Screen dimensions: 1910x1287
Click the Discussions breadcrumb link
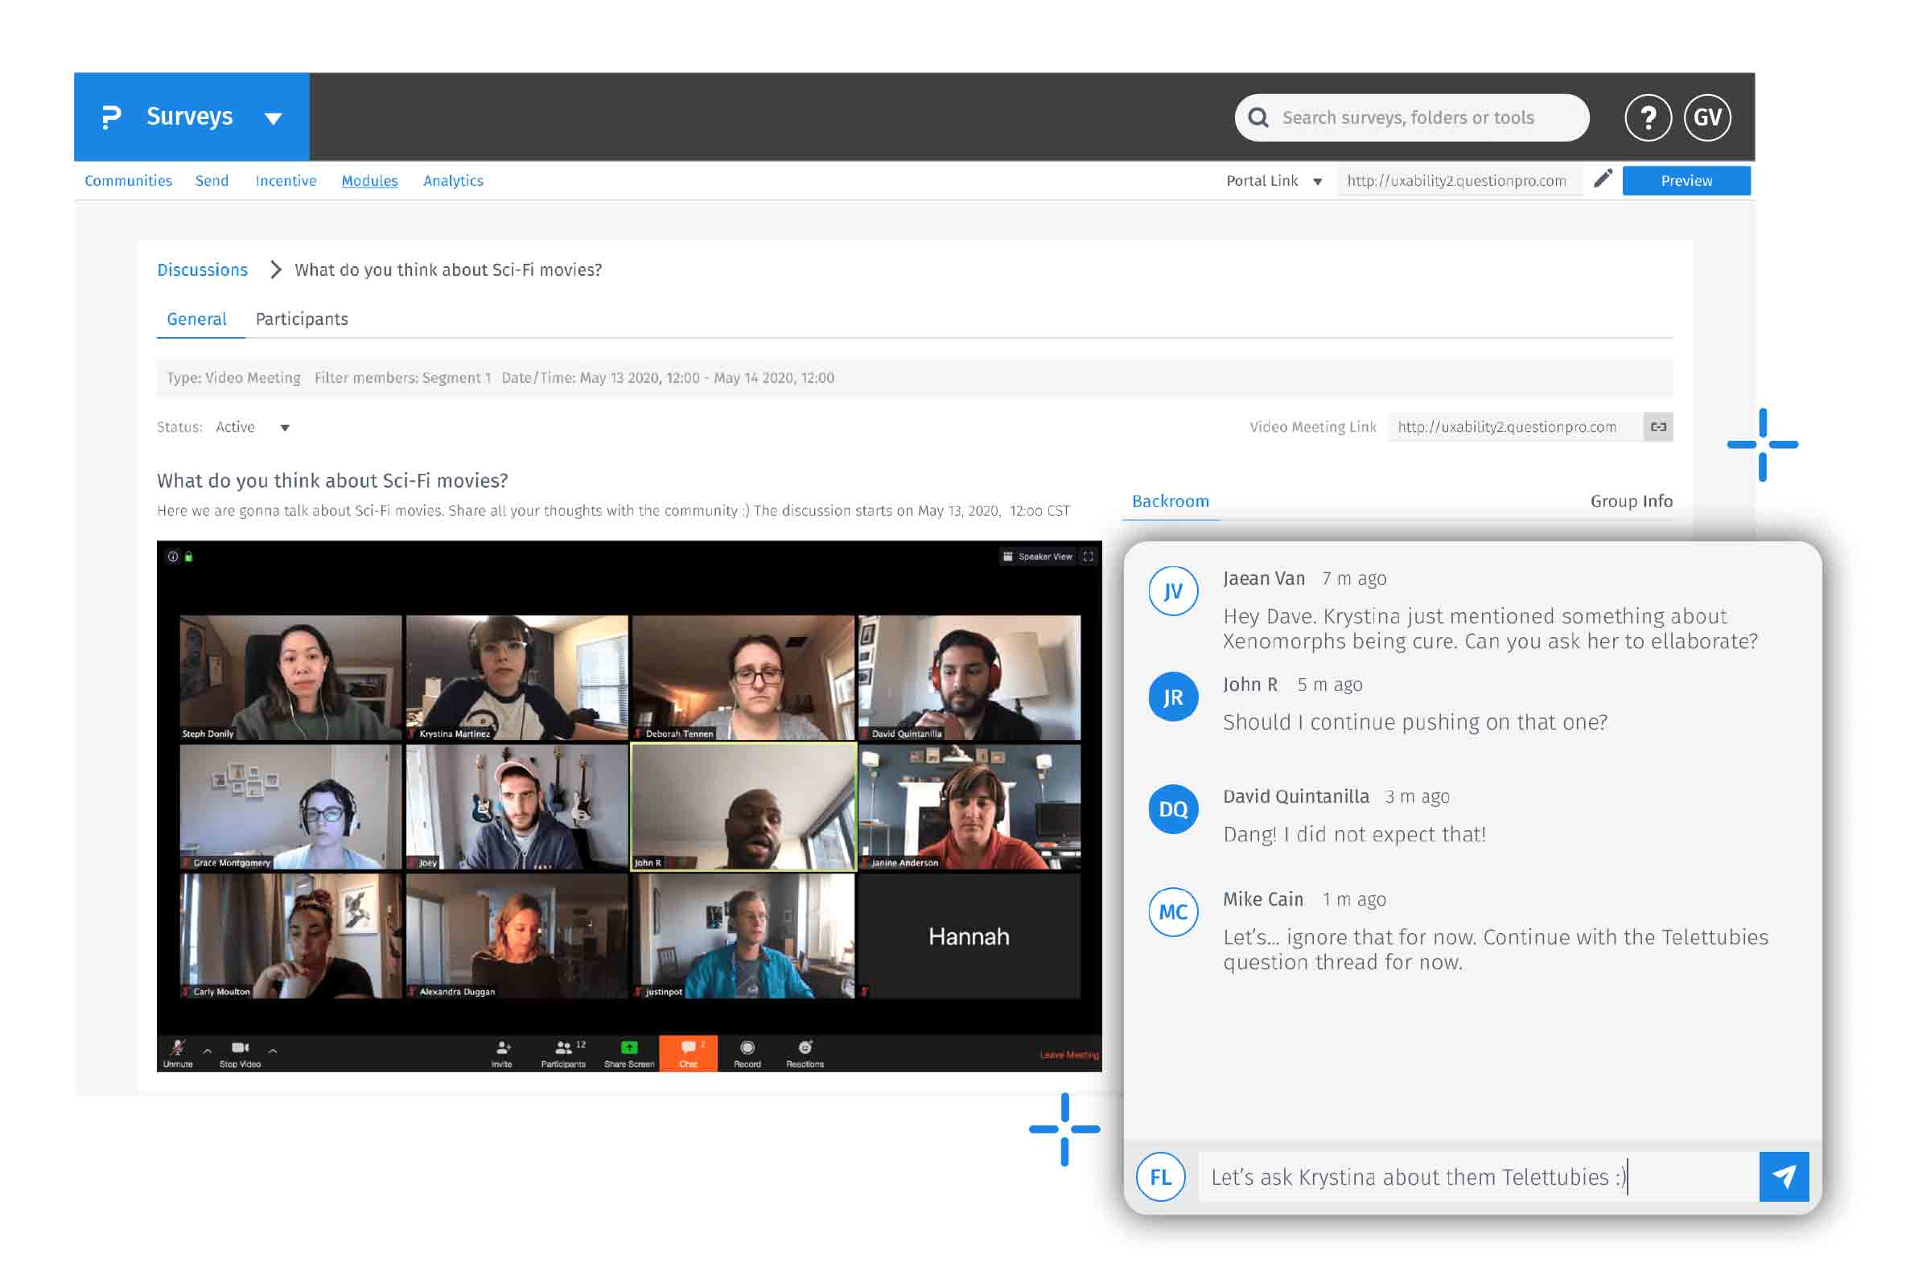(x=202, y=270)
